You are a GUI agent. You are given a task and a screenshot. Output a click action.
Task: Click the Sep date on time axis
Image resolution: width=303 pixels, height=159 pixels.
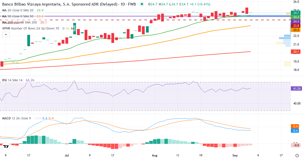pos(235,155)
